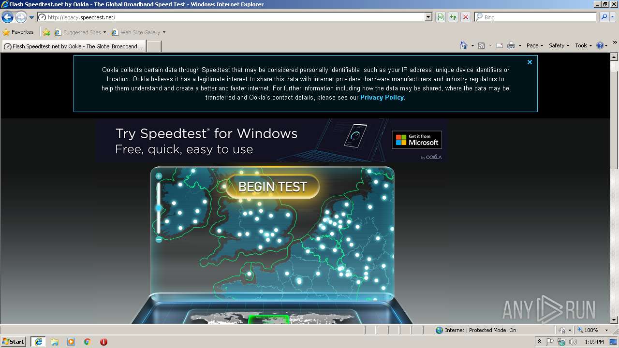619x348 pixels.
Task: Click the map zoom slider handle
Action: click(159, 208)
